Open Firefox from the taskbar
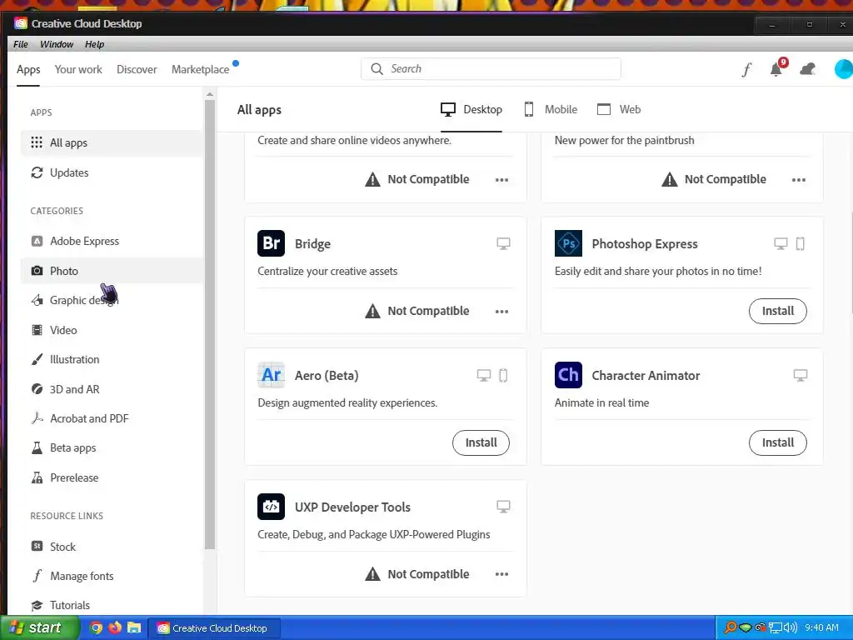Viewport: 853px width, 640px height. (x=115, y=627)
